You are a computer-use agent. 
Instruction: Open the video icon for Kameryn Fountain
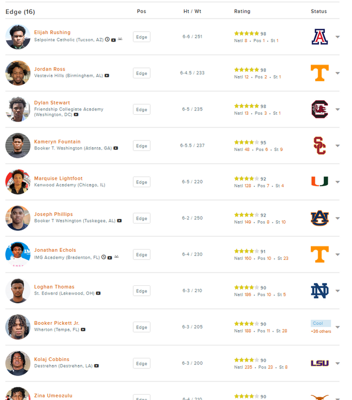116,148
